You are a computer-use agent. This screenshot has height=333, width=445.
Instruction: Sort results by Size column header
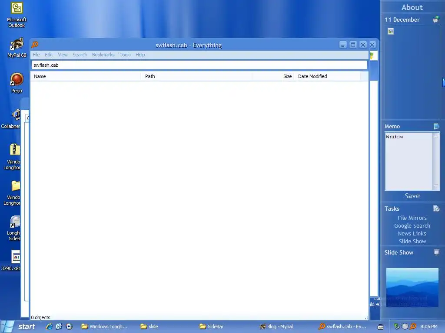pos(273,76)
